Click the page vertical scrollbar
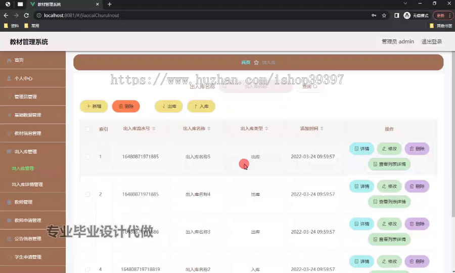This screenshot has width=455, height=273. 453,133
